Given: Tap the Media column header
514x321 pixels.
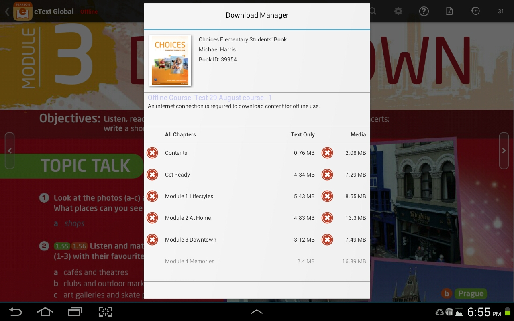Looking at the screenshot, I should (358, 134).
